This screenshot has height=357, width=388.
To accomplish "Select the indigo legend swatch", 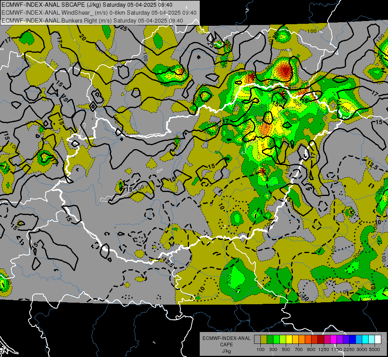I will coord(346,339).
